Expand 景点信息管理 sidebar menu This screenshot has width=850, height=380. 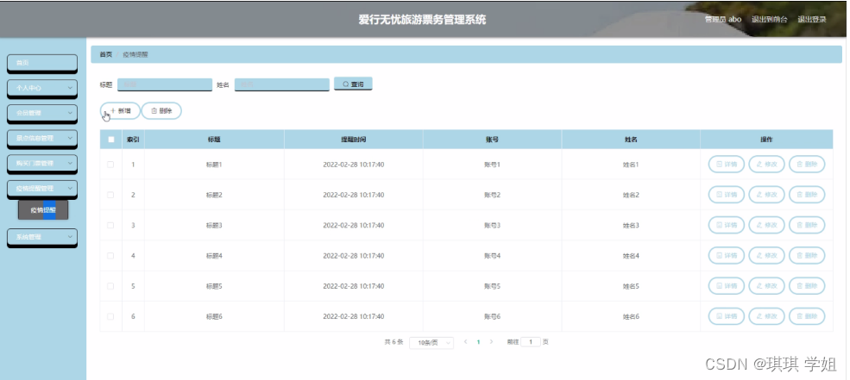pyautogui.click(x=42, y=138)
